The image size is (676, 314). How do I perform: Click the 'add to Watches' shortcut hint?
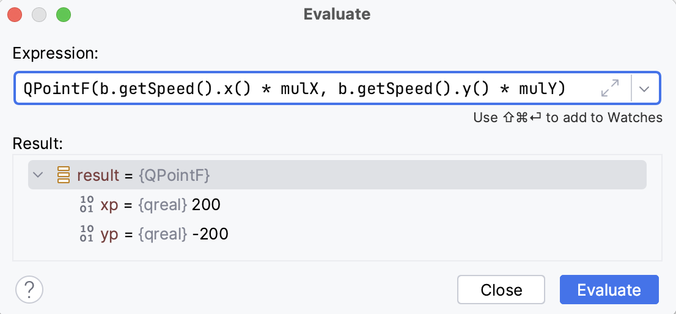click(567, 118)
